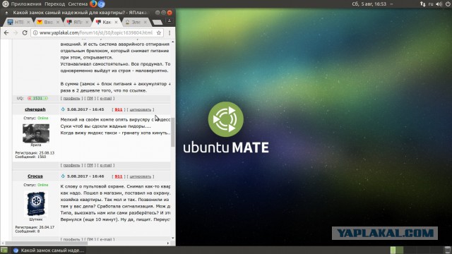Open e-mail link under cherepah's post

click(106, 165)
